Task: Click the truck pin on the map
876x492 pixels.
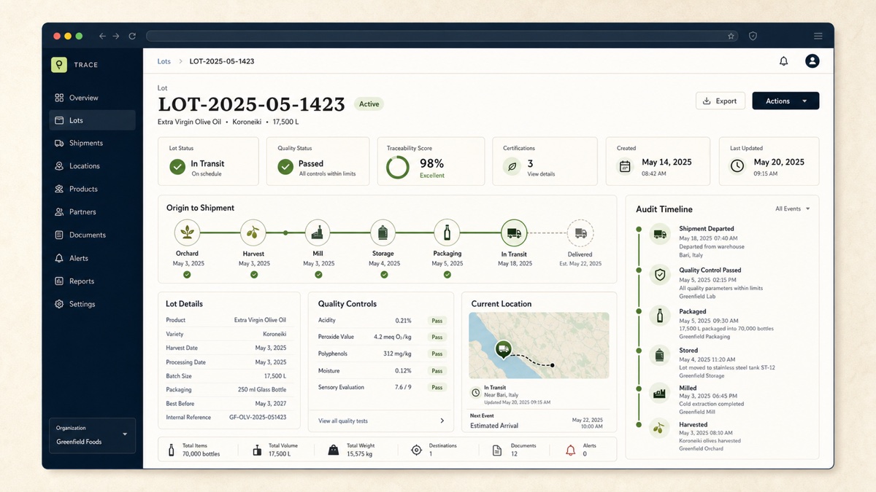Action: click(x=503, y=349)
